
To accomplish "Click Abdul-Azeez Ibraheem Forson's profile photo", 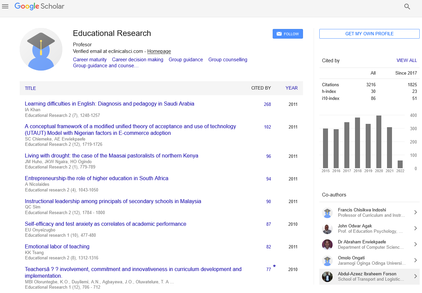I will pos(327,277).
